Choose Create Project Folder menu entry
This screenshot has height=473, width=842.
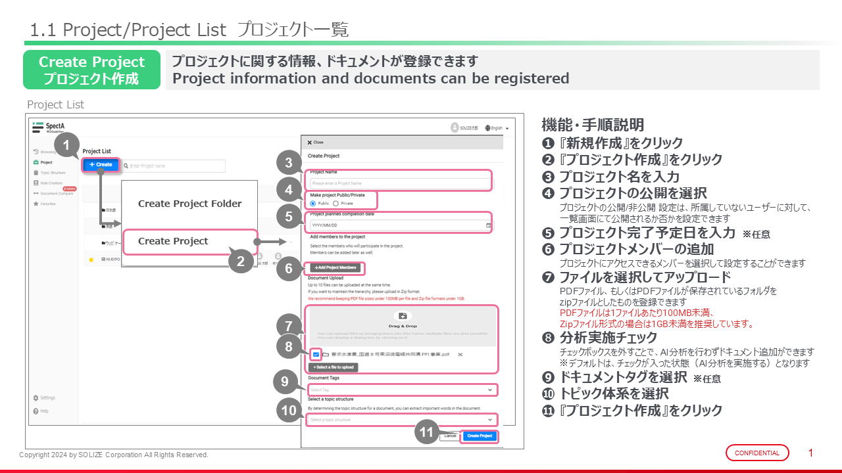point(189,204)
